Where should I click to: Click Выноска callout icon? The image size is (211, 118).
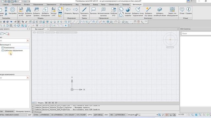(93, 10)
